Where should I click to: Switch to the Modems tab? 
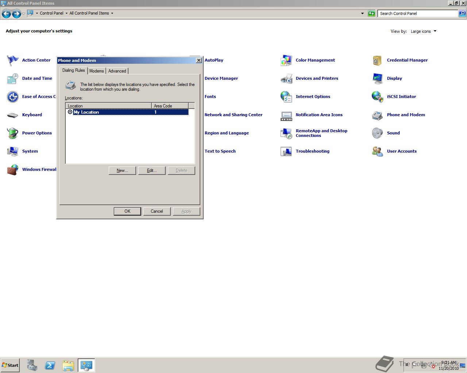tap(97, 71)
